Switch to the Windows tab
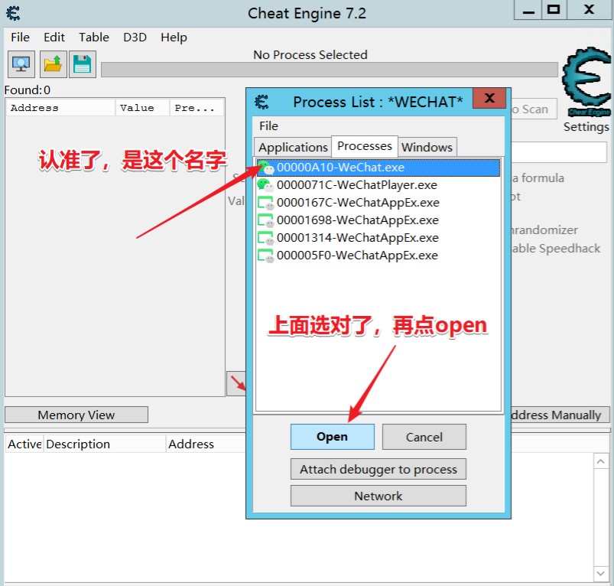 click(x=427, y=147)
